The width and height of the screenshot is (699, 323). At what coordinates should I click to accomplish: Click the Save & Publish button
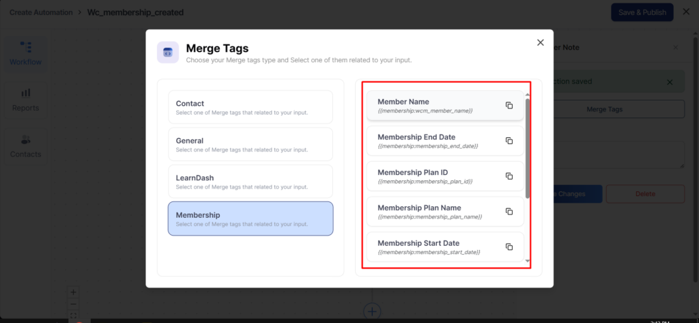pyautogui.click(x=641, y=12)
